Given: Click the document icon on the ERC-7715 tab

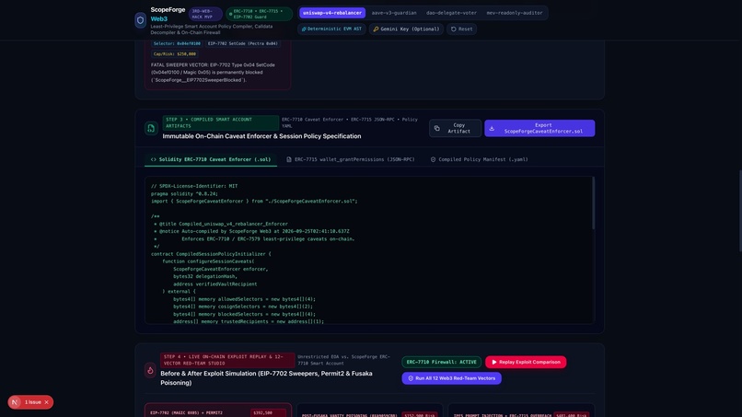Looking at the screenshot, I should 289,159.
